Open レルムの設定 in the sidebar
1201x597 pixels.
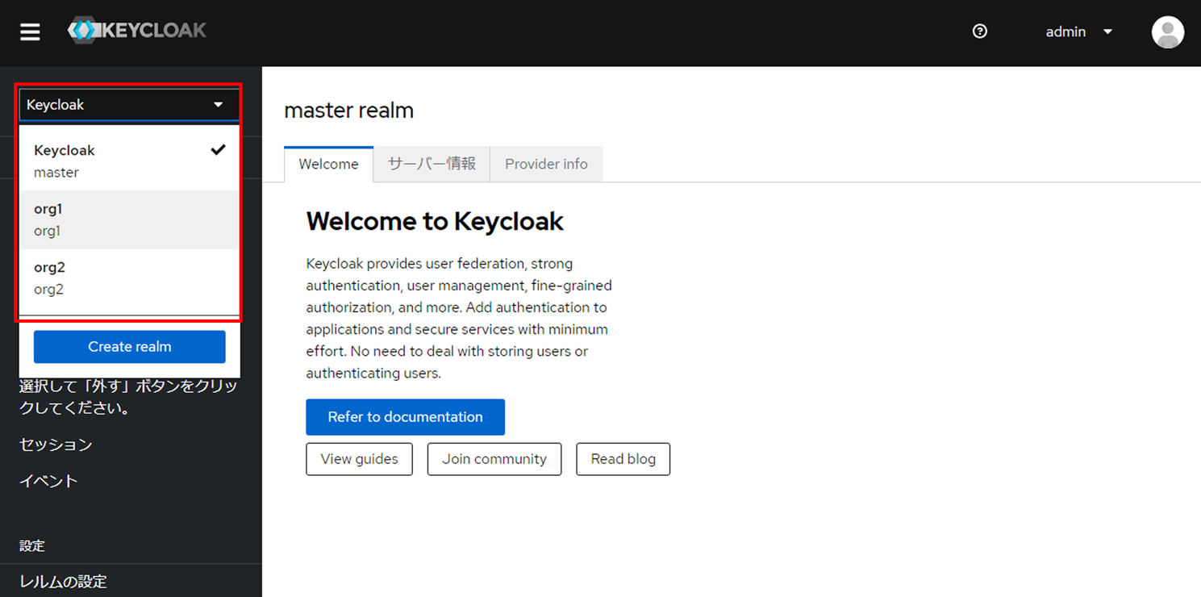pyautogui.click(x=63, y=582)
